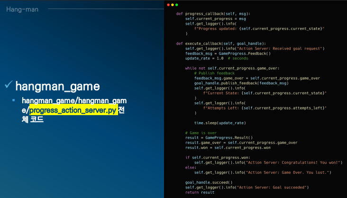This screenshot has width=347, height=198.
Task: Click the 'Attempts Left:' f-string line
Action: pyautogui.click(x=265, y=108)
